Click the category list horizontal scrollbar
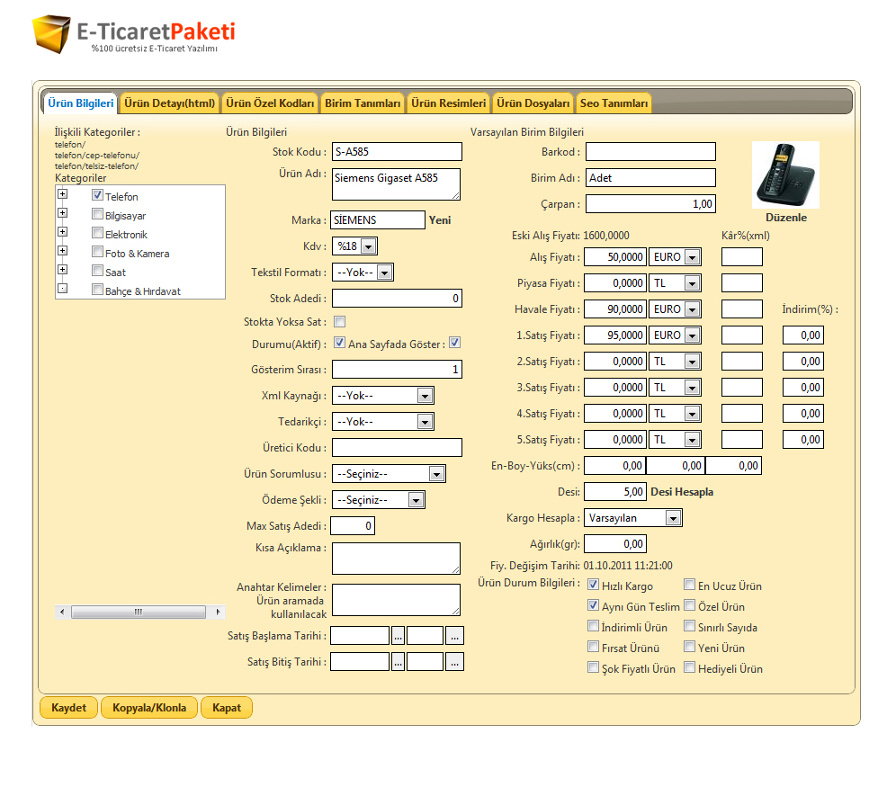This screenshot has height=796, width=887. [x=139, y=612]
